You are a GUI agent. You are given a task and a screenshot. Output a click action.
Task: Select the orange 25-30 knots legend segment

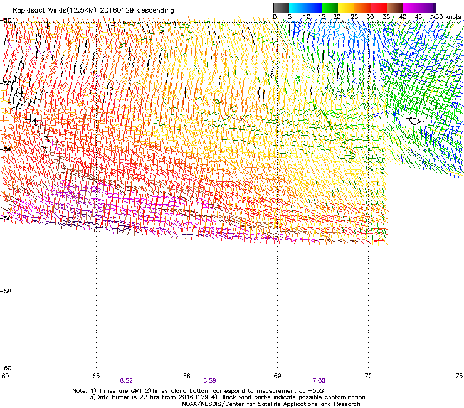[x=362, y=8]
